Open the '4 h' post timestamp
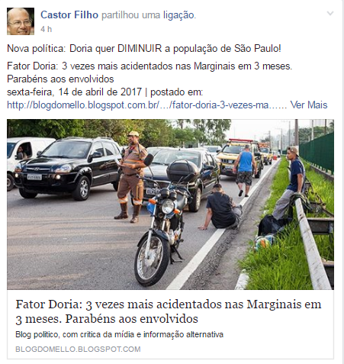The image size is (344, 364). (x=46, y=29)
